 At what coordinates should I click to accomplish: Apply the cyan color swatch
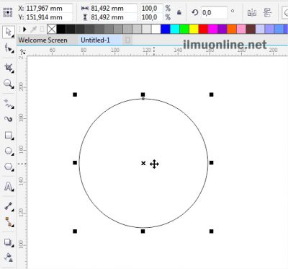point(175,30)
